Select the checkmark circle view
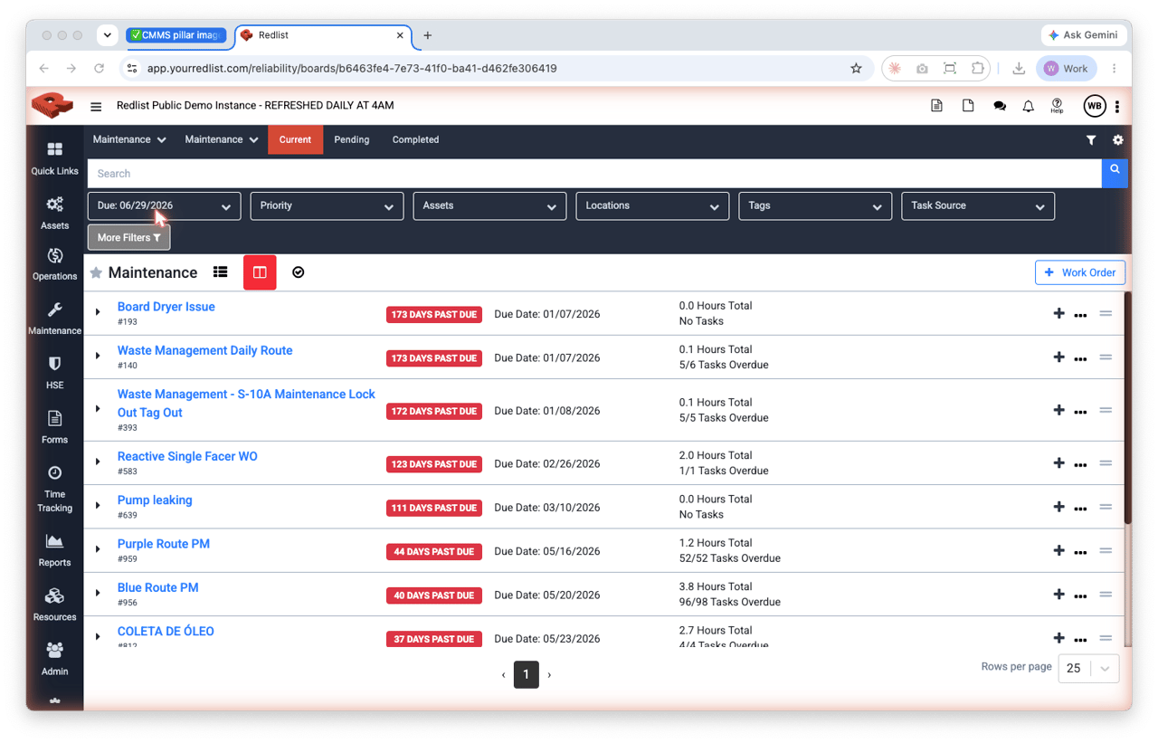Viewport: 1158px width, 743px height. click(299, 272)
